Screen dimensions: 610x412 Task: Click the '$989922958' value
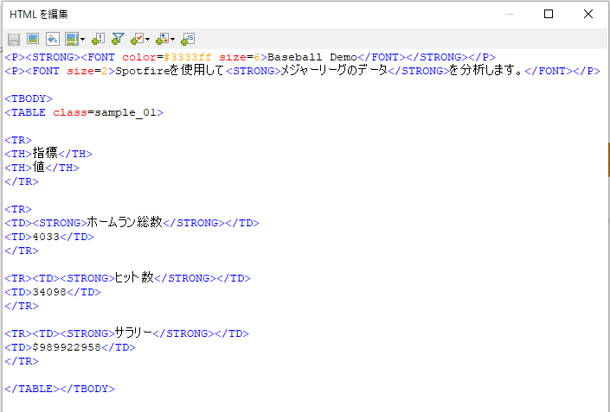[x=67, y=347]
